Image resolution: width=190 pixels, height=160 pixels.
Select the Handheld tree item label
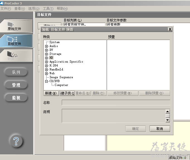[56, 69]
